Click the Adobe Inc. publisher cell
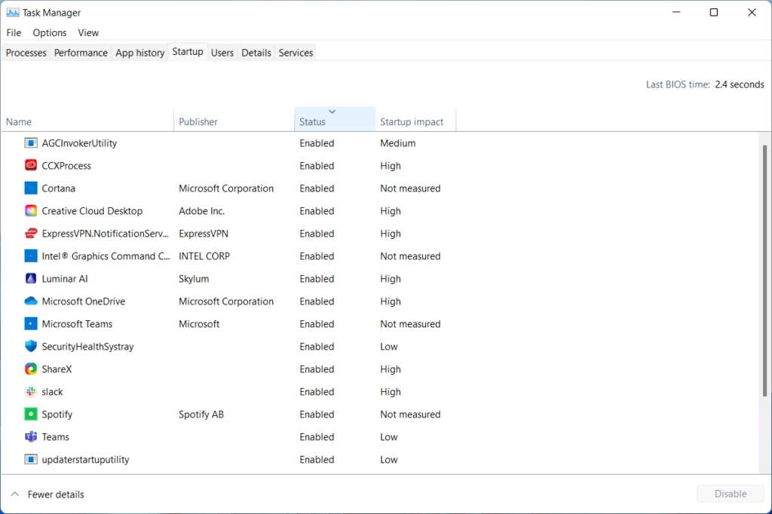This screenshot has width=772, height=514. tap(202, 211)
